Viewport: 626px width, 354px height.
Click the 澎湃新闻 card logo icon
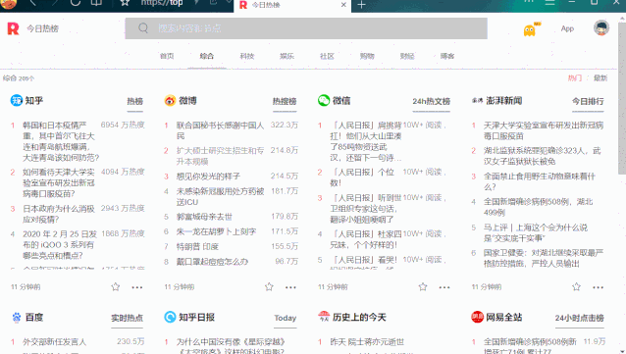pyautogui.click(x=477, y=101)
